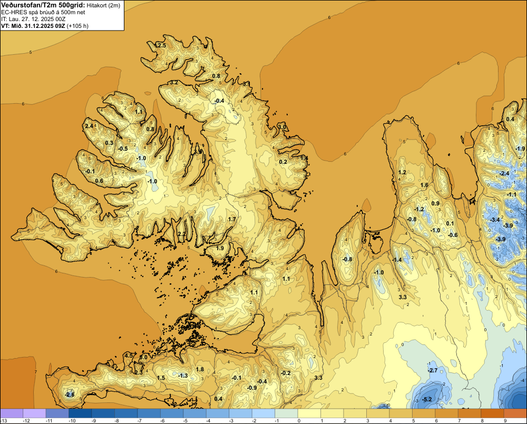Click the -2.4 temperature label
This screenshot has height=424, width=527.
click(504, 173)
